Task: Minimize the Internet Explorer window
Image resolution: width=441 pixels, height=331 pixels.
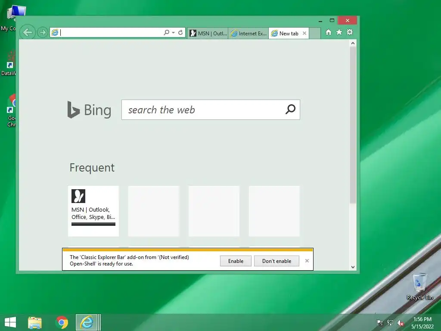Action: [x=320, y=21]
